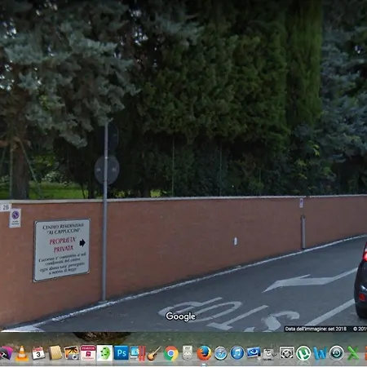Launch iTunes from the dock
Image resolution: width=367 pixels, height=367 pixels.
pyautogui.click(x=237, y=353)
